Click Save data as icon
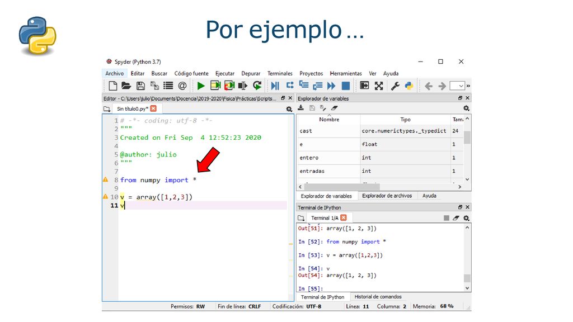This screenshot has width=573, height=322. 323,108
